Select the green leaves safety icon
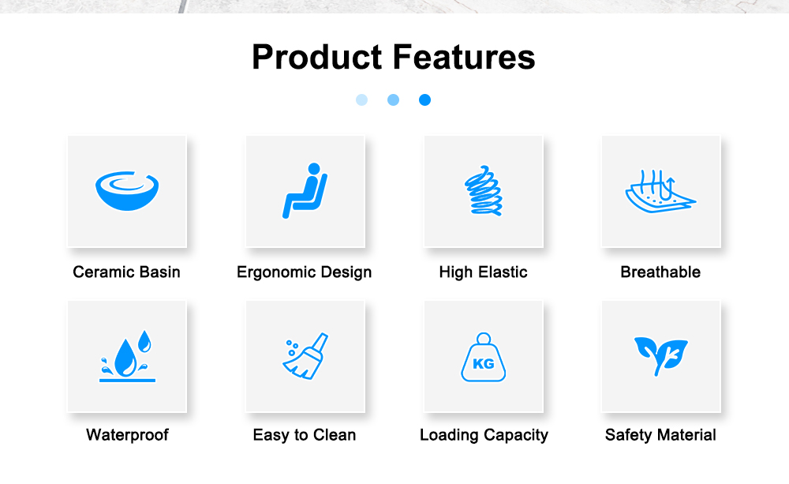Screen dimensions: 789x484 pyautogui.click(x=661, y=354)
